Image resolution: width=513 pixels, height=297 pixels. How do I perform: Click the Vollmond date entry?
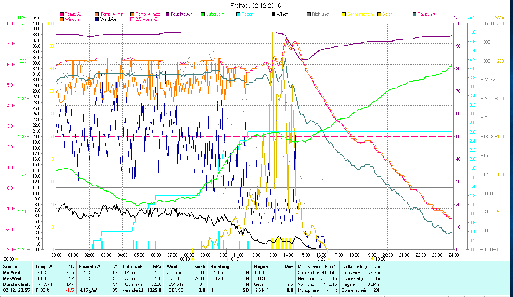(318, 284)
